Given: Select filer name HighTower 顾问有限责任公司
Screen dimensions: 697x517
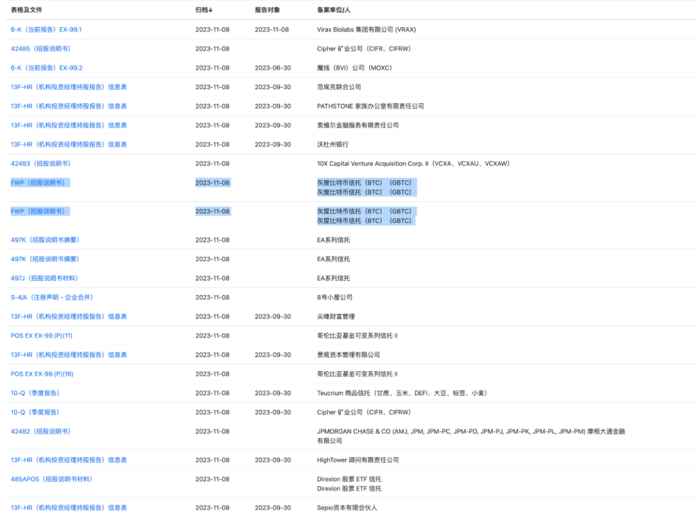Looking at the screenshot, I should (358, 460).
